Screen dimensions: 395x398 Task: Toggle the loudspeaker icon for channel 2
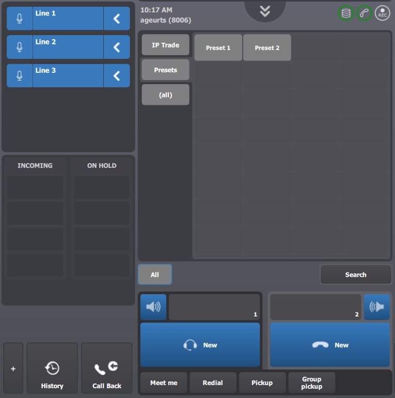tap(377, 307)
